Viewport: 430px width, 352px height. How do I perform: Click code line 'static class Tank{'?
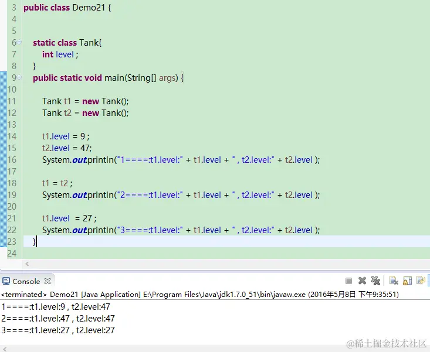tap(67, 43)
